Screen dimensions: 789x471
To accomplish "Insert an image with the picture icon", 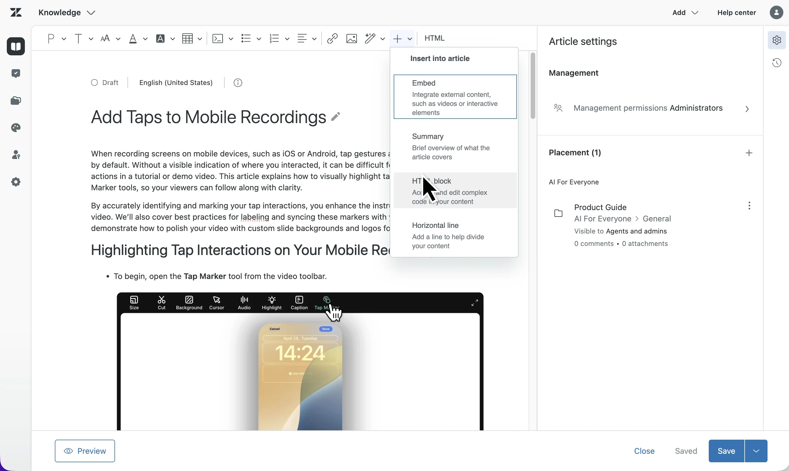I will tap(352, 38).
